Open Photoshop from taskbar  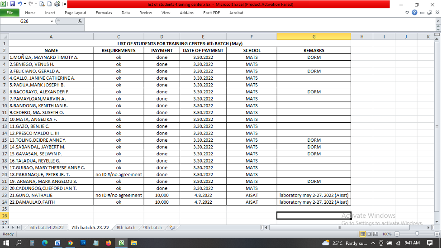click(83, 243)
